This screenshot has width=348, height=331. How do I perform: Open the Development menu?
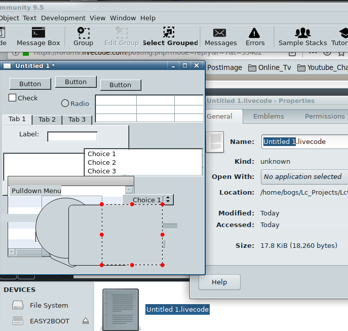click(x=64, y=18)
